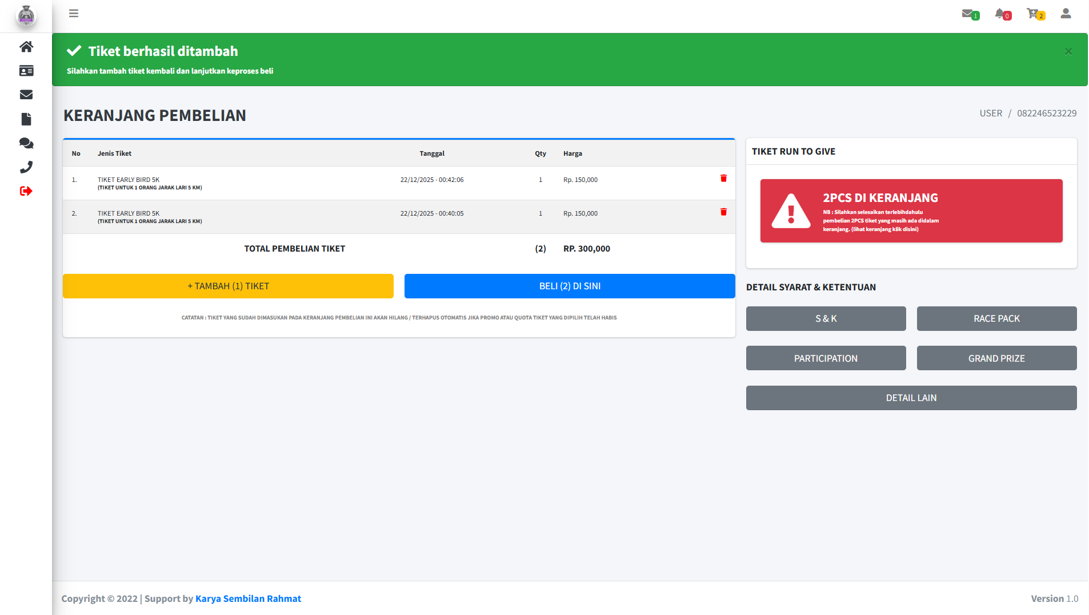
Task: Click the Tambah (1) Tiket button
Action: pos(228,286)
